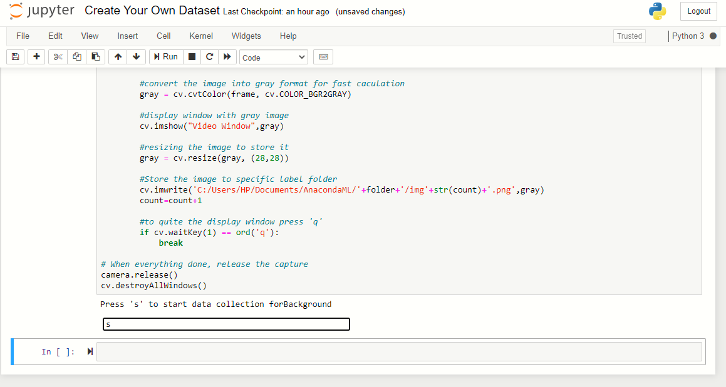Click the cv.waitKey if statement line
Viewport: 726px width, 387px height.
point(209,233)
